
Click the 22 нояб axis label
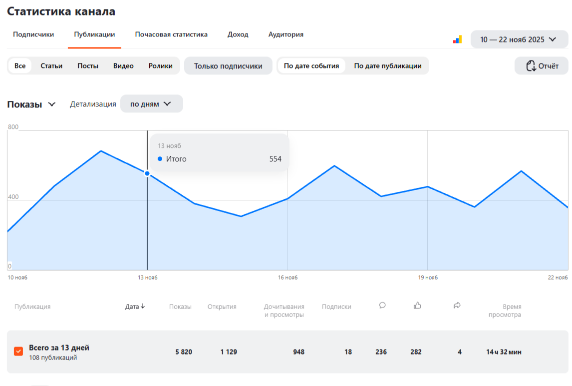[x=558, y=278]
